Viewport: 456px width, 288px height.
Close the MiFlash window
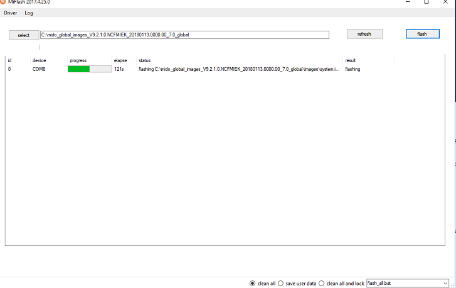445,2
